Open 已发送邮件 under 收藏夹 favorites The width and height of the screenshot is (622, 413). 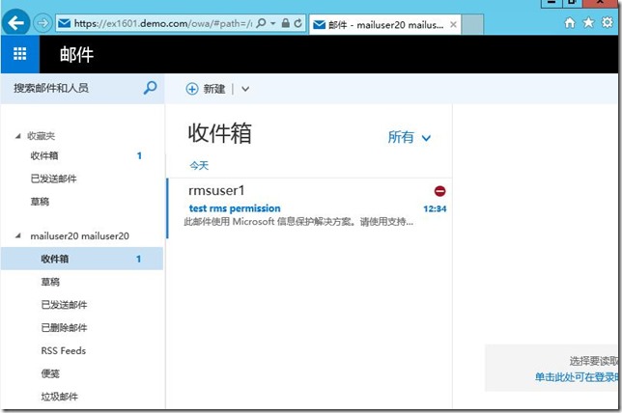point(53,179)
